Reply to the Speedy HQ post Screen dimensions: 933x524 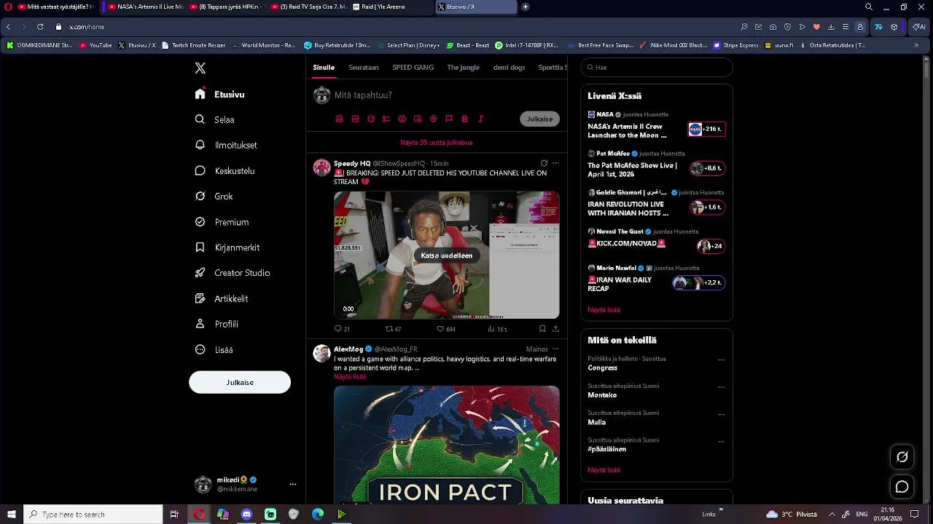tap(342, 329)
